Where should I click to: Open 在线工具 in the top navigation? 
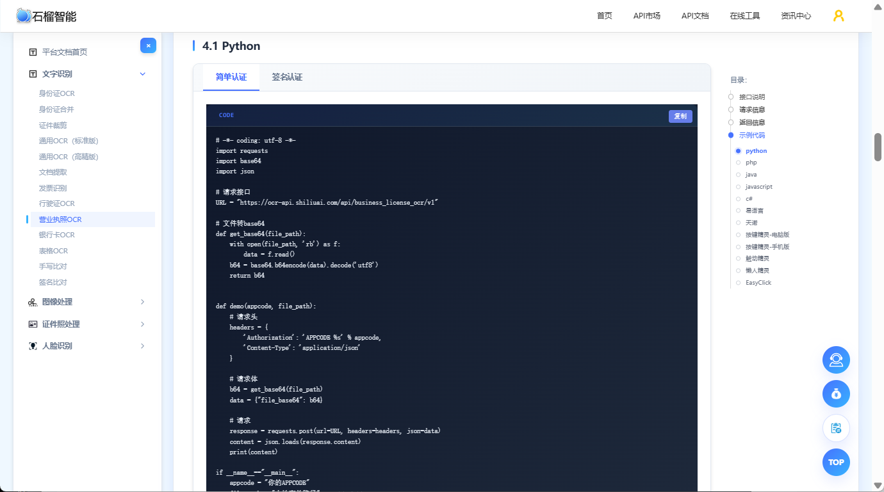pyautogui.click(x=745, y=16)
